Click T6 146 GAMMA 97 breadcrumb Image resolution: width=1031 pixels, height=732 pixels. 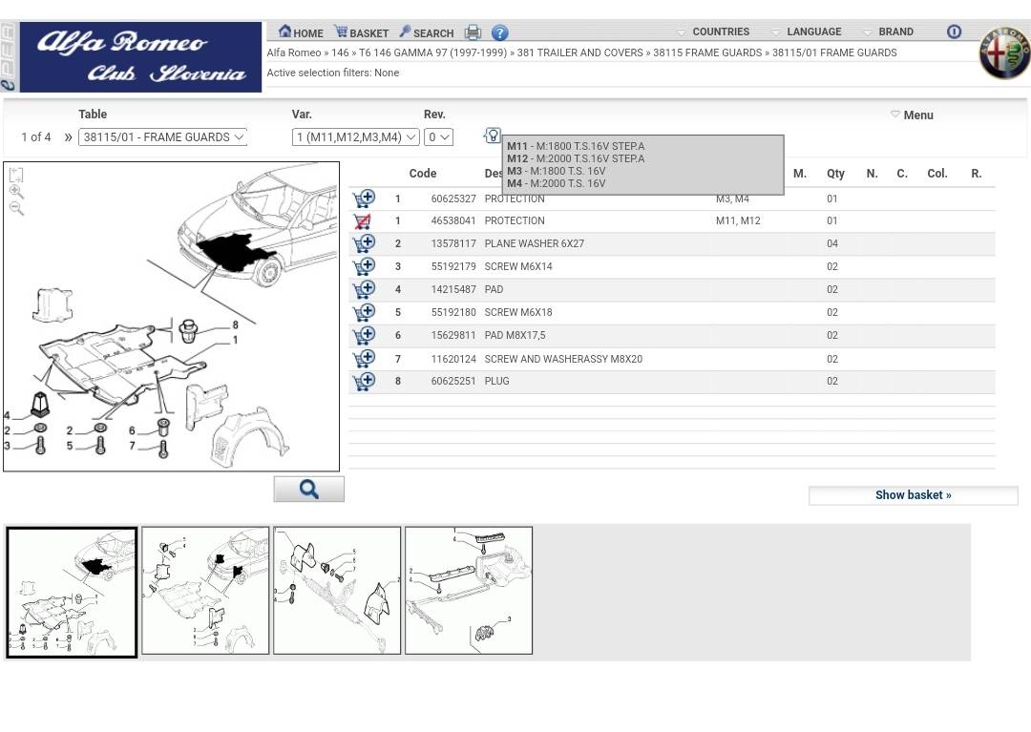pyautogui.click(x=432, y=52)
